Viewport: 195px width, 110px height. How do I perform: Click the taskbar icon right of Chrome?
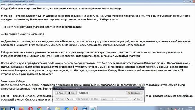click(48, 108)
